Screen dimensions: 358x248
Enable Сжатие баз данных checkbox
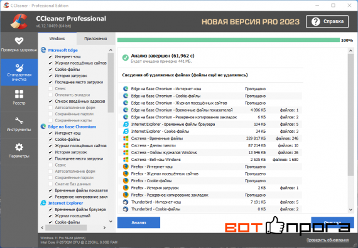pyautogui.click(x=50, y=184)
